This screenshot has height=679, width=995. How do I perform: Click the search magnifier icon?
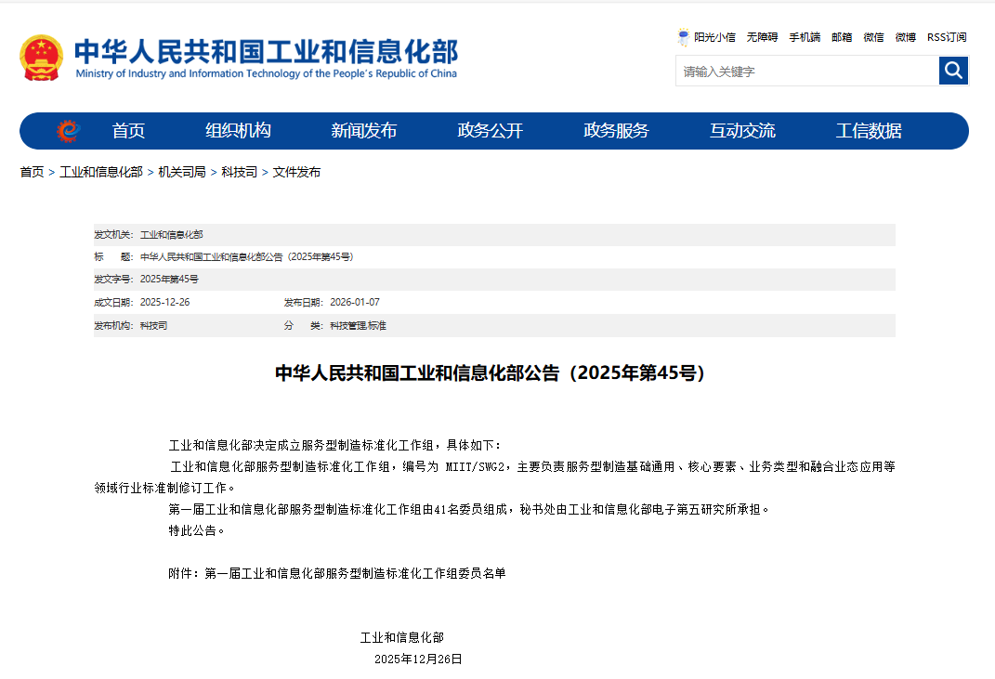[x=953, y=70]
